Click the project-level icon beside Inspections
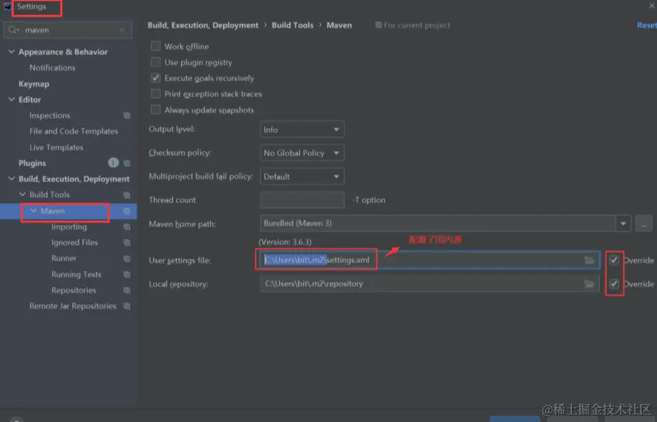Screen dimensions: 657x422 pyautogui.click(x=127, y=115)
